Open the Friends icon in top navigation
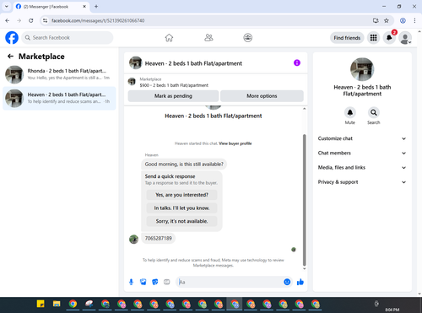 (x=208, y=38)
